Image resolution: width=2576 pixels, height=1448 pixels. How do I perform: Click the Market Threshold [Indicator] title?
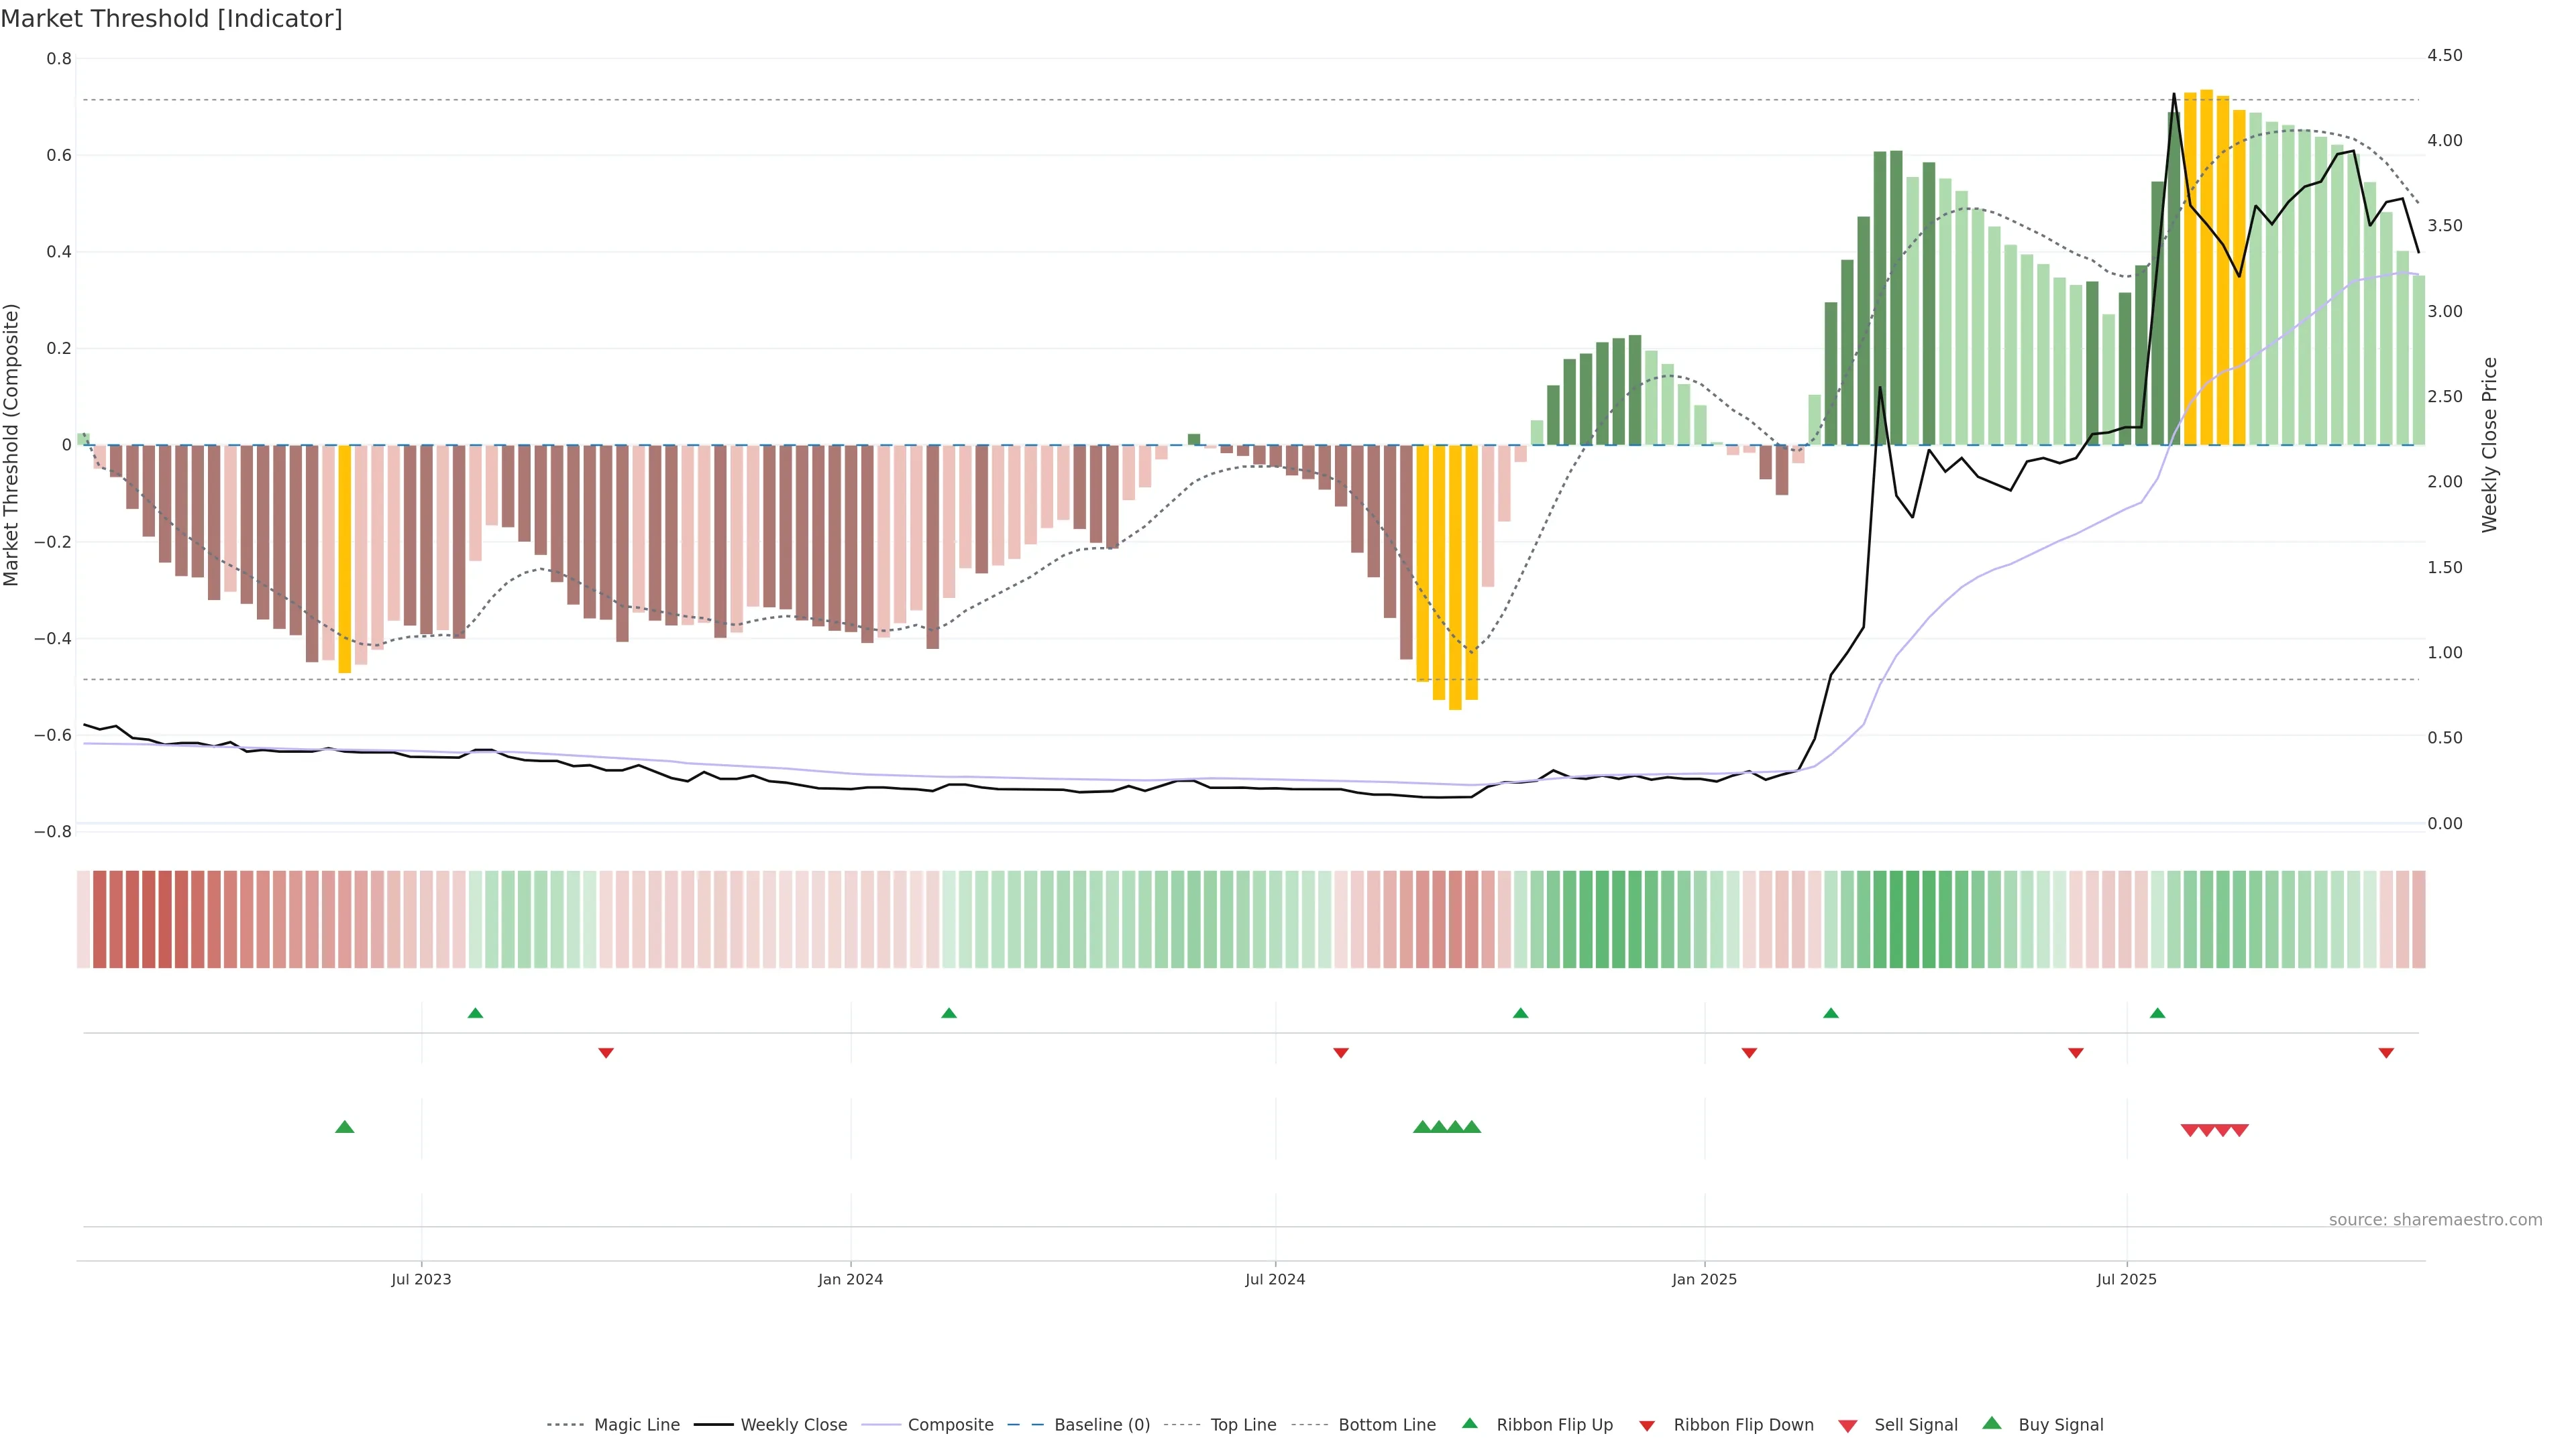click(172, 19)
